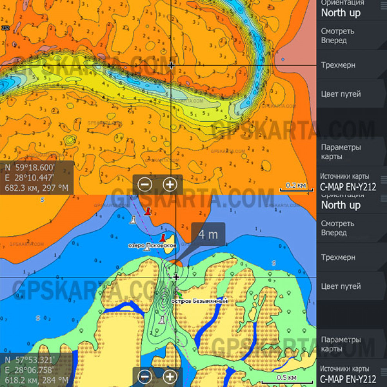Zoom out with minus on 0.2 км chart

pos(145,184)
